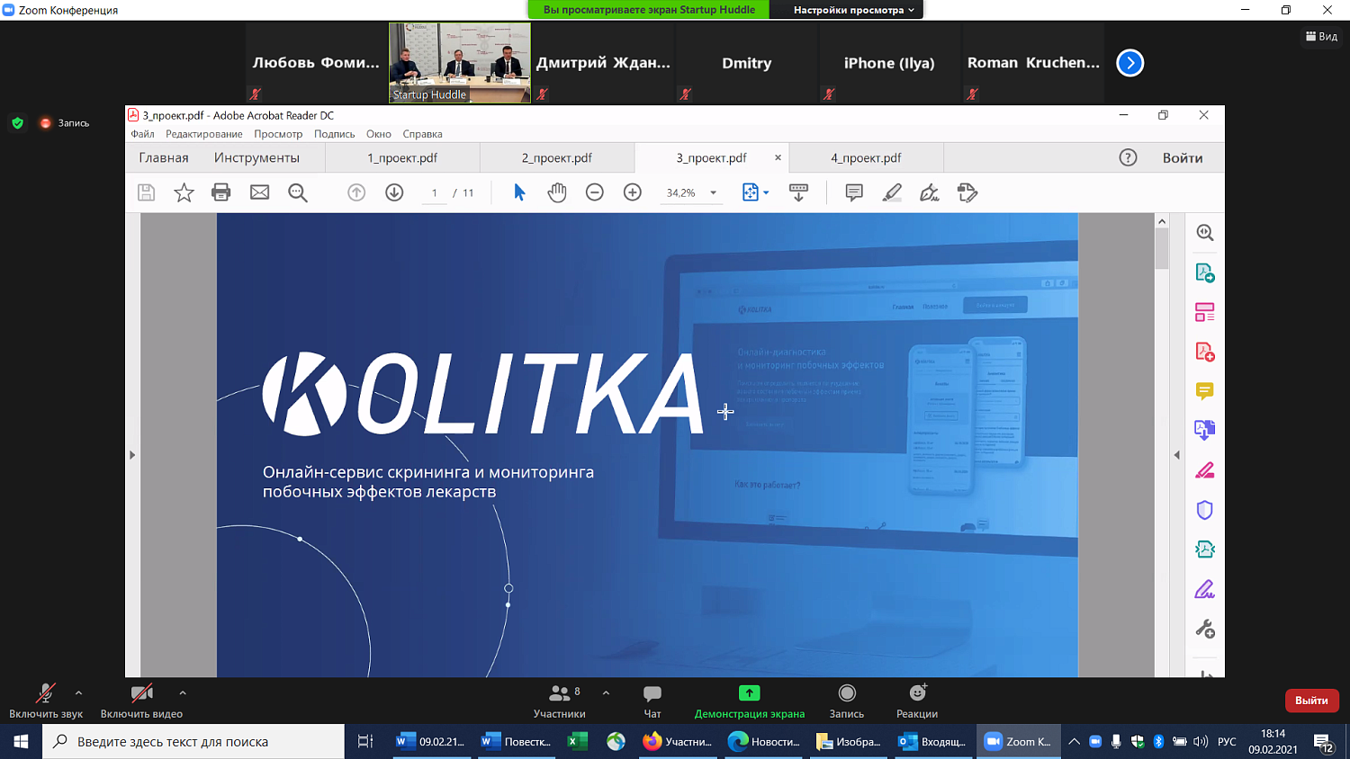Switch to the 1_проект.pdf tab
The width and height of the screenshot is (1350, 759).
point(402,157)
